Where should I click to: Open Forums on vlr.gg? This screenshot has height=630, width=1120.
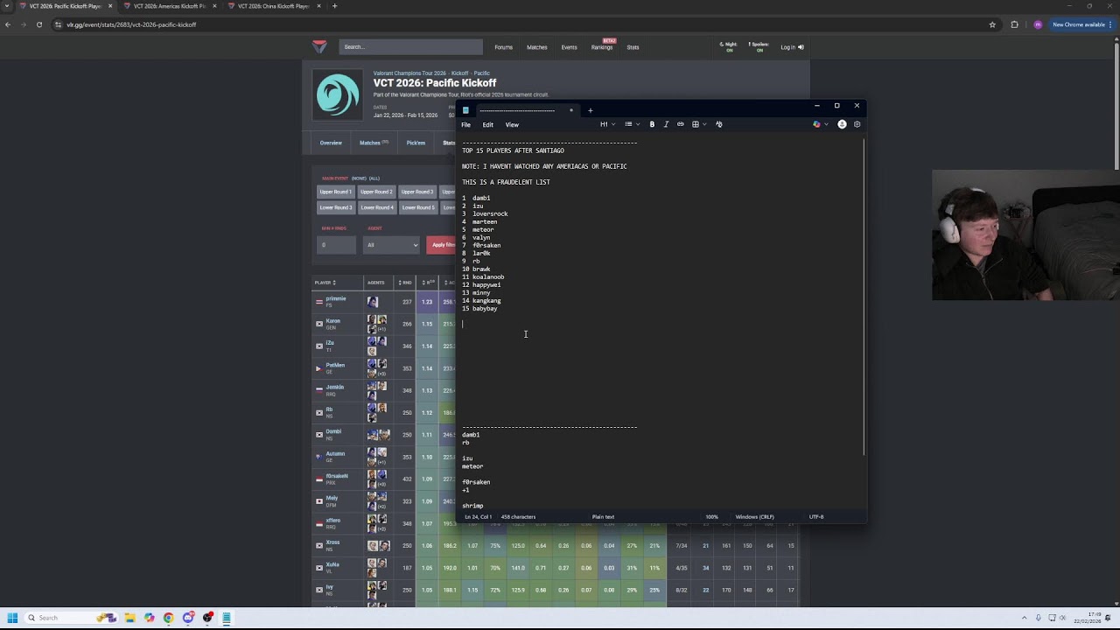pyautogui.click(x=503, y=47)
